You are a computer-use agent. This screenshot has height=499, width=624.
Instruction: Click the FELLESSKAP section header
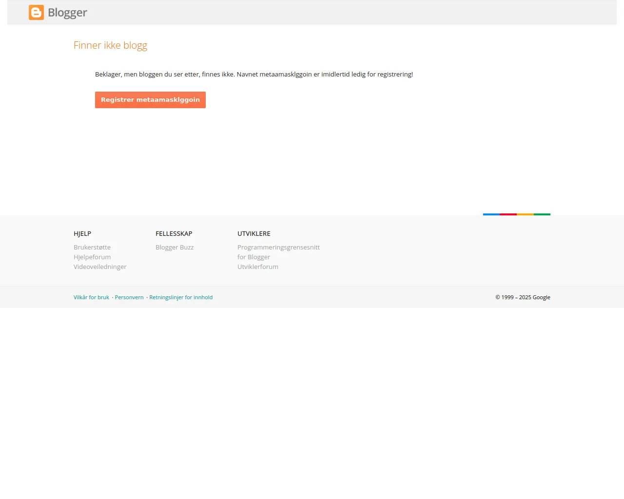(x=174, y=233)
